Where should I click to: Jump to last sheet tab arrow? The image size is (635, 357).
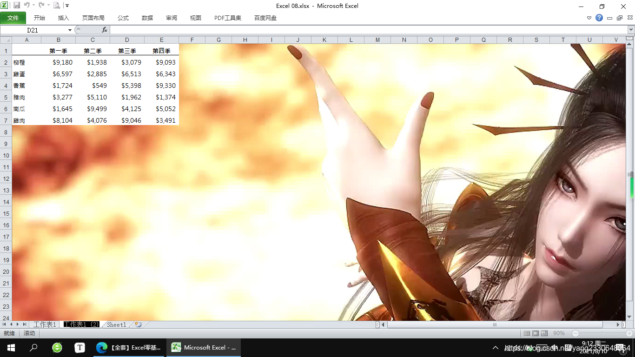(x=25, y=324)
